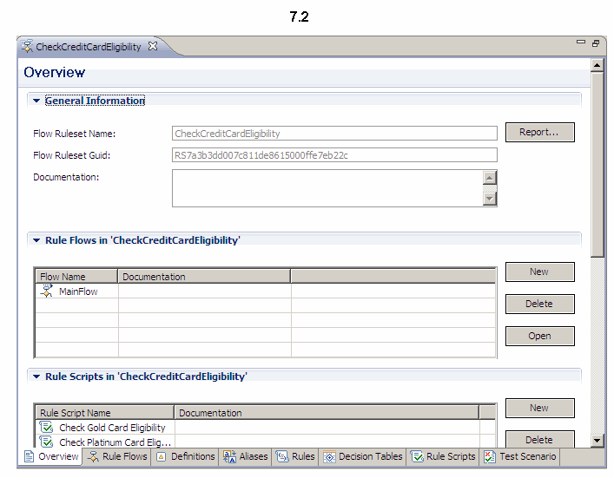
Task: Click inside the Documentation text area
Action: click(326, 187)
